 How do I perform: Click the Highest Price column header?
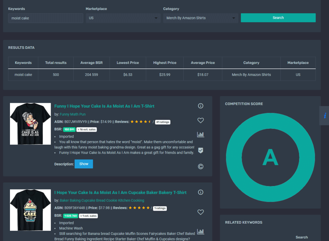[165, 63]
